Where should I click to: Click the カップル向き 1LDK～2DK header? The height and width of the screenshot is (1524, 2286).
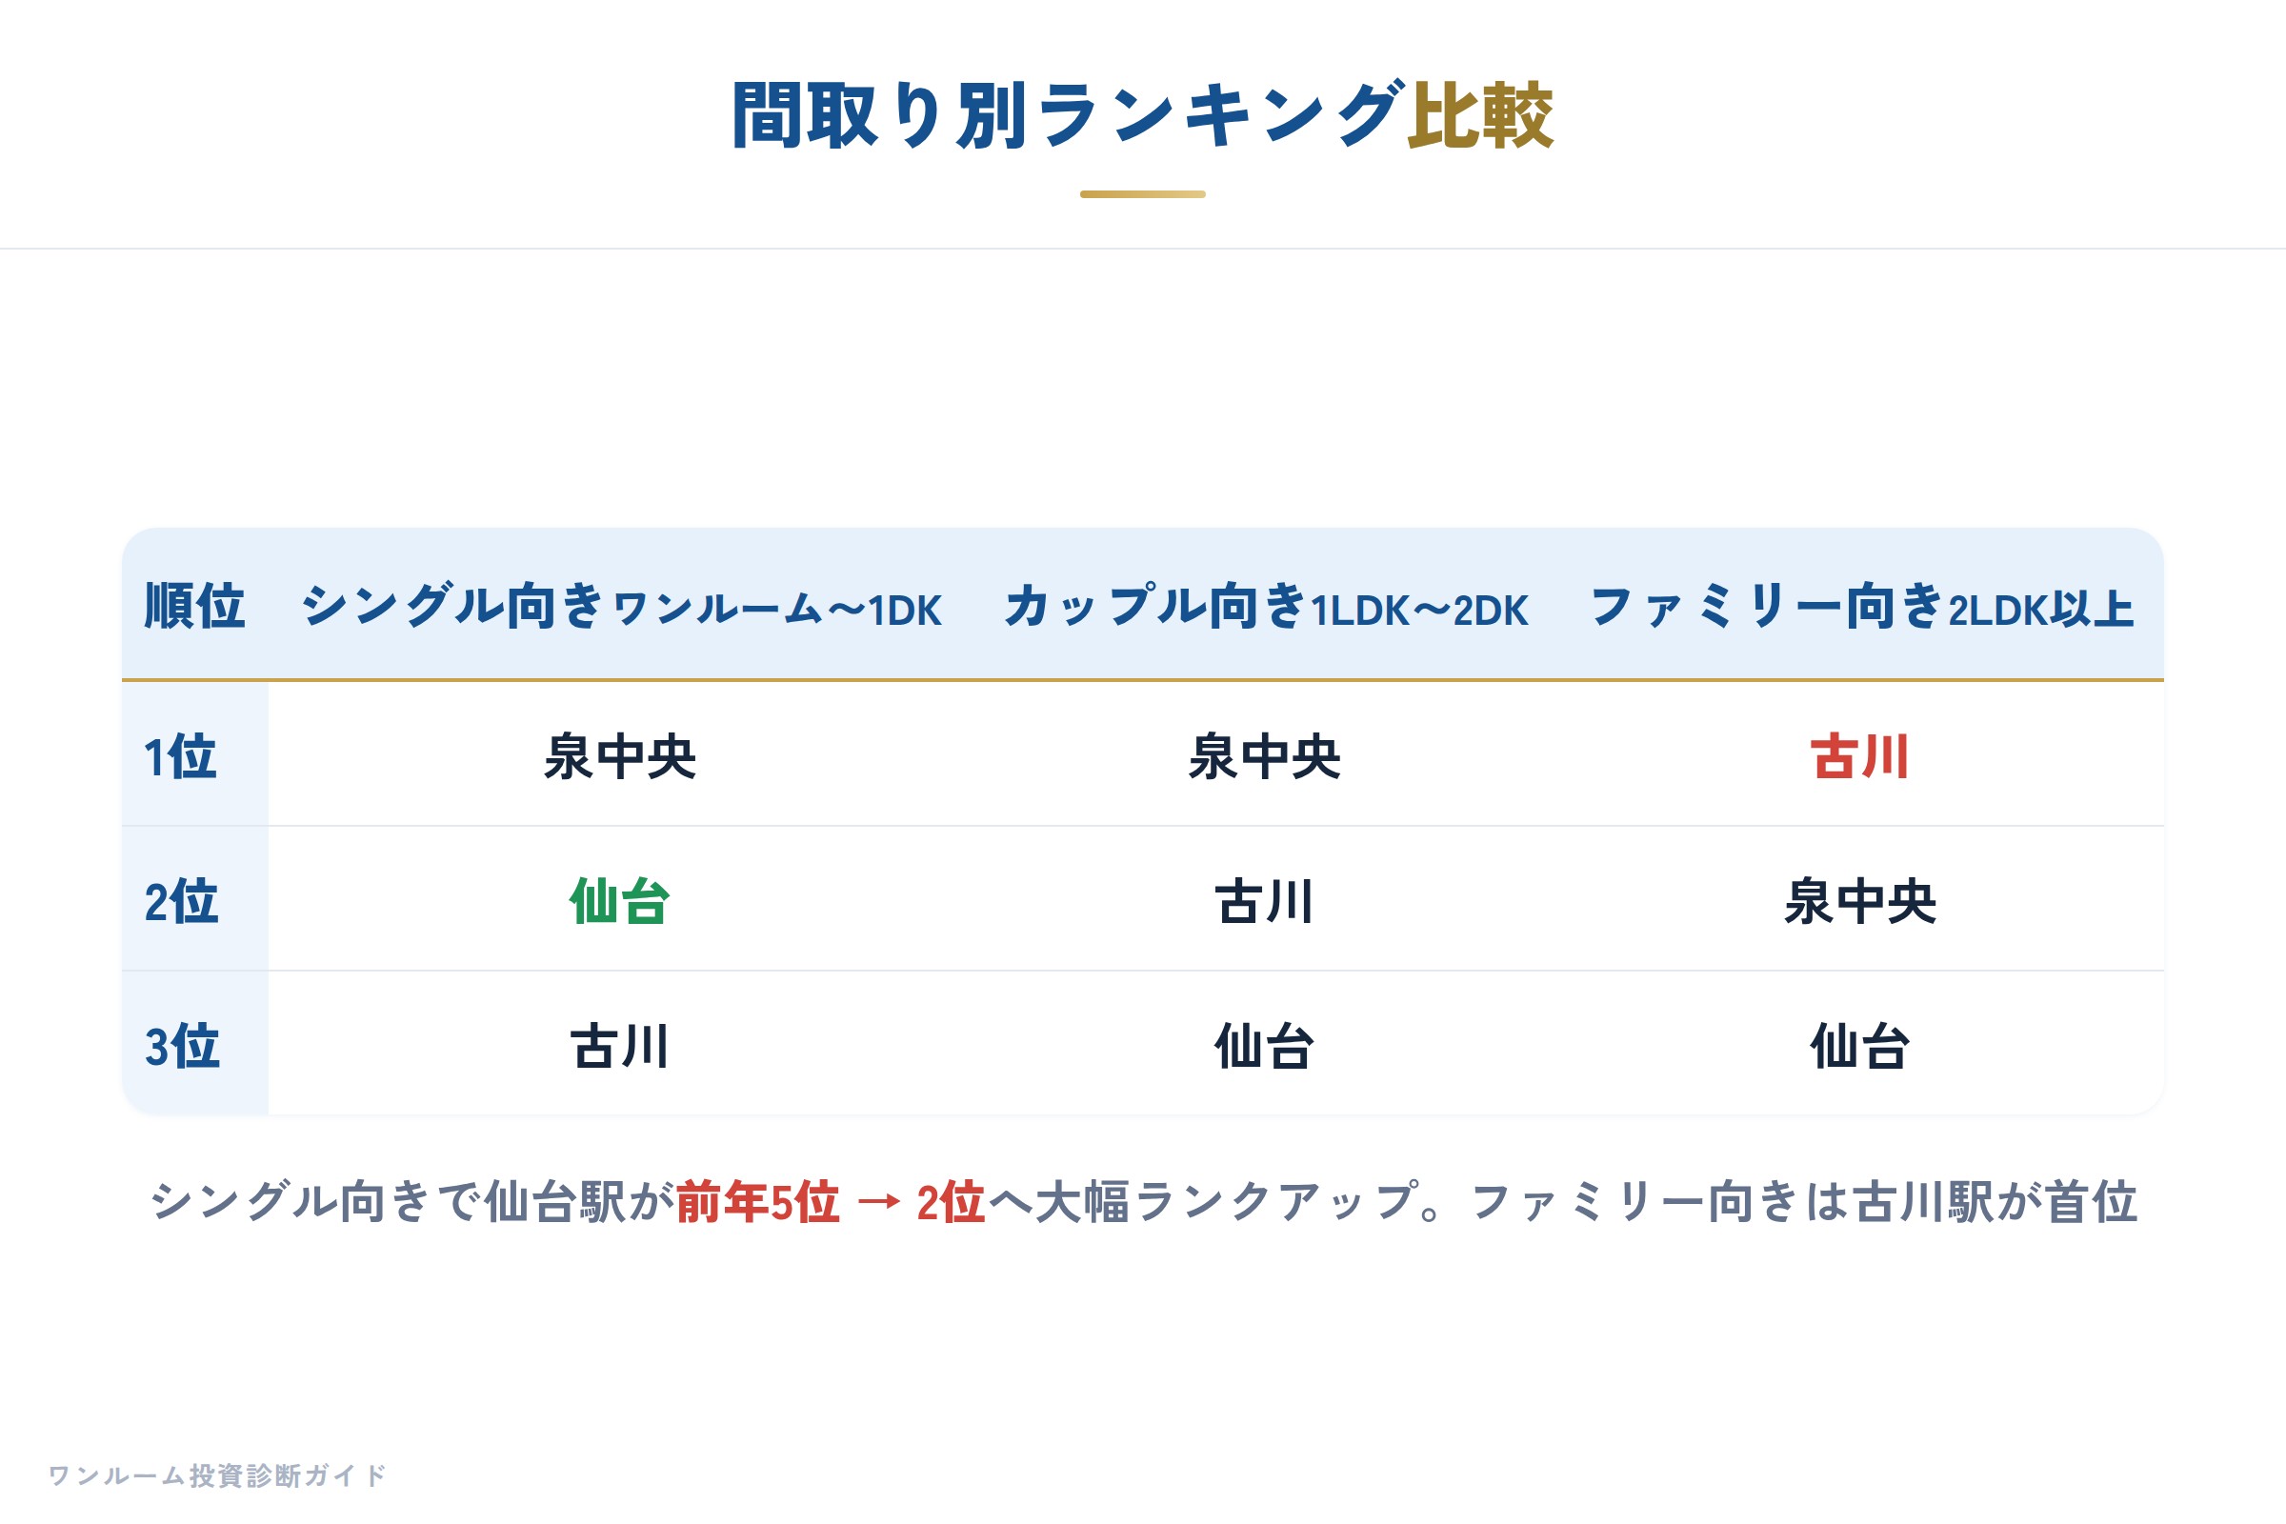(1266, 606)
